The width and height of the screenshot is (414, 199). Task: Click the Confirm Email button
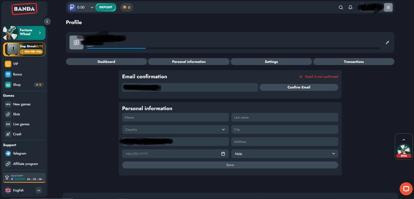pos(298,87)
